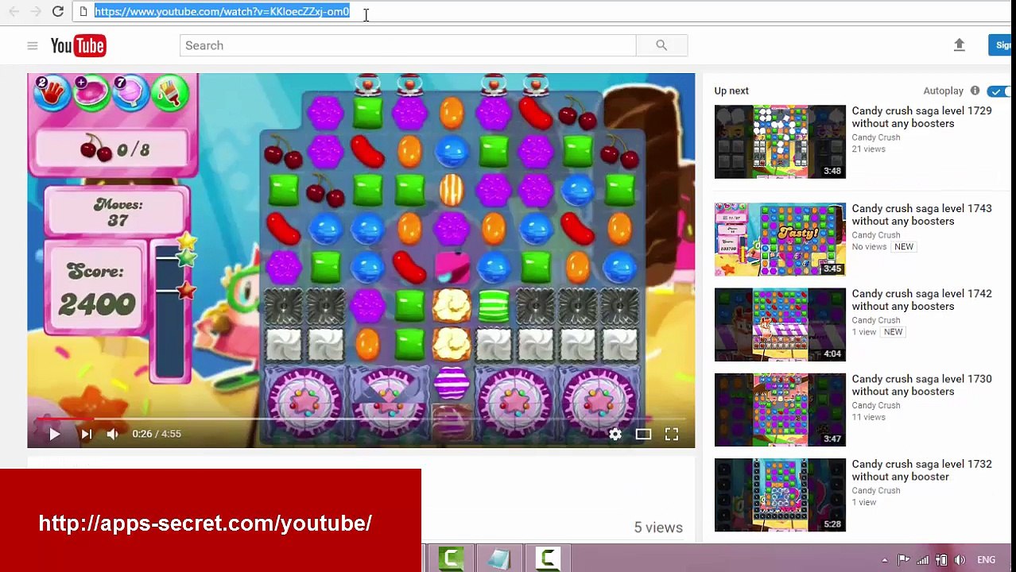The height and width of the screenshot is (572, 1016).
Task: Enter fullscreen mode in the player
Action: [x=672, y=434]
